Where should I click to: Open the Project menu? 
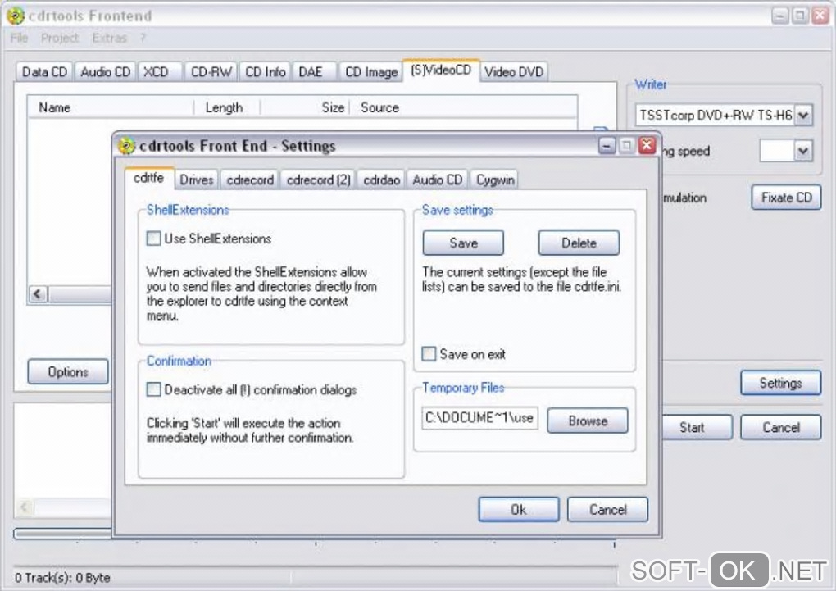(60, 38)
